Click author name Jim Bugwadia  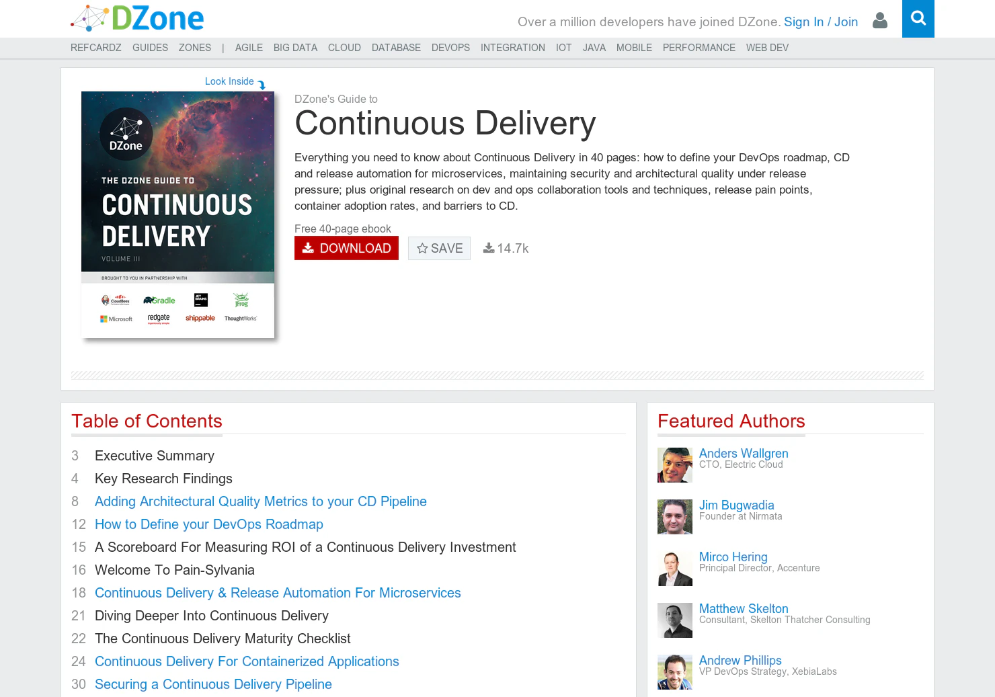point(737,505)
